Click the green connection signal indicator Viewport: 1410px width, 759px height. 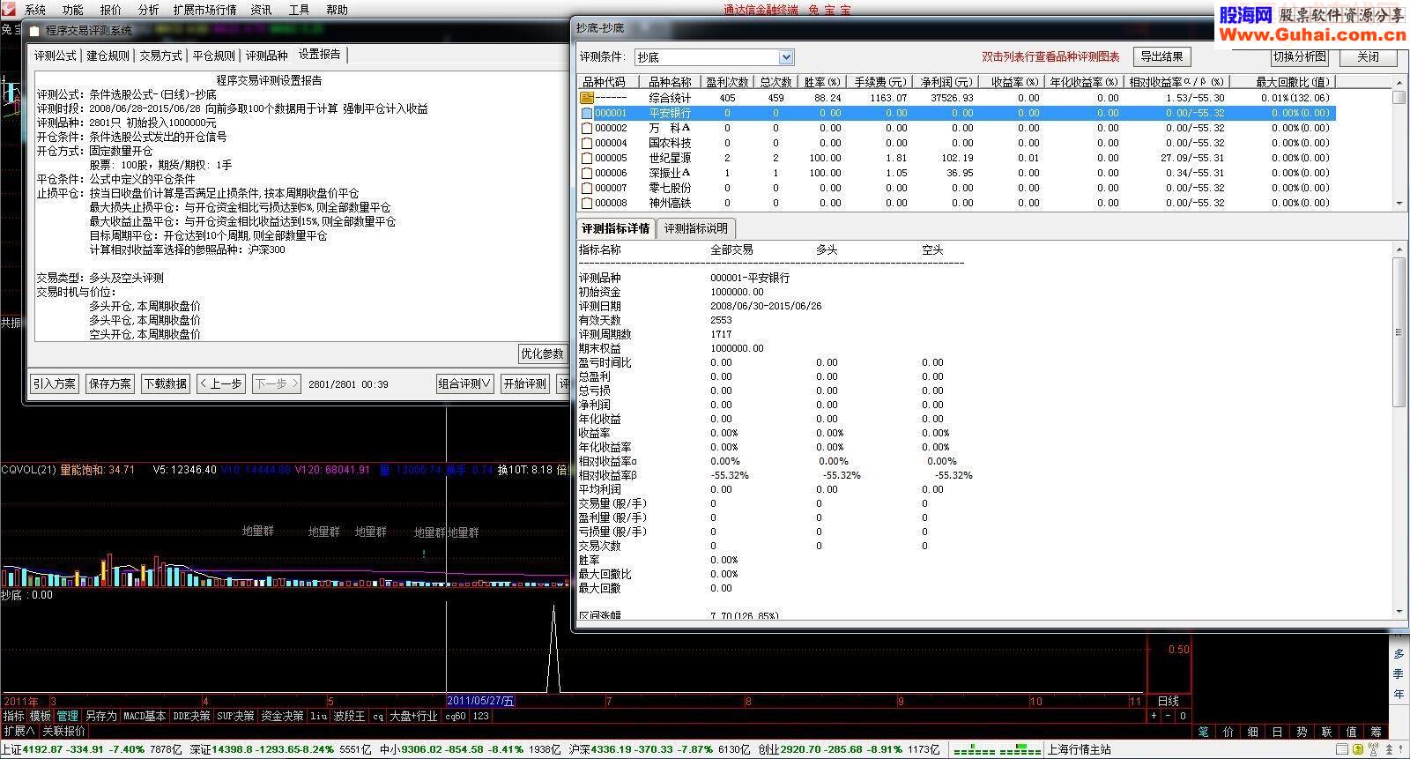tap(997, 750)
